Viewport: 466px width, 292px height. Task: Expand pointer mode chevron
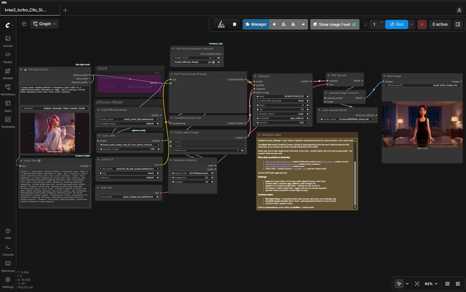pyautogui.click(x=407, y=283)
